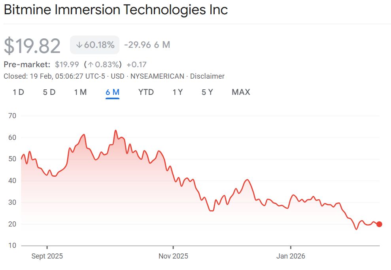Click the active 6 M tab
This screenshot has height=270, width=391.
[x=112, y=92]
